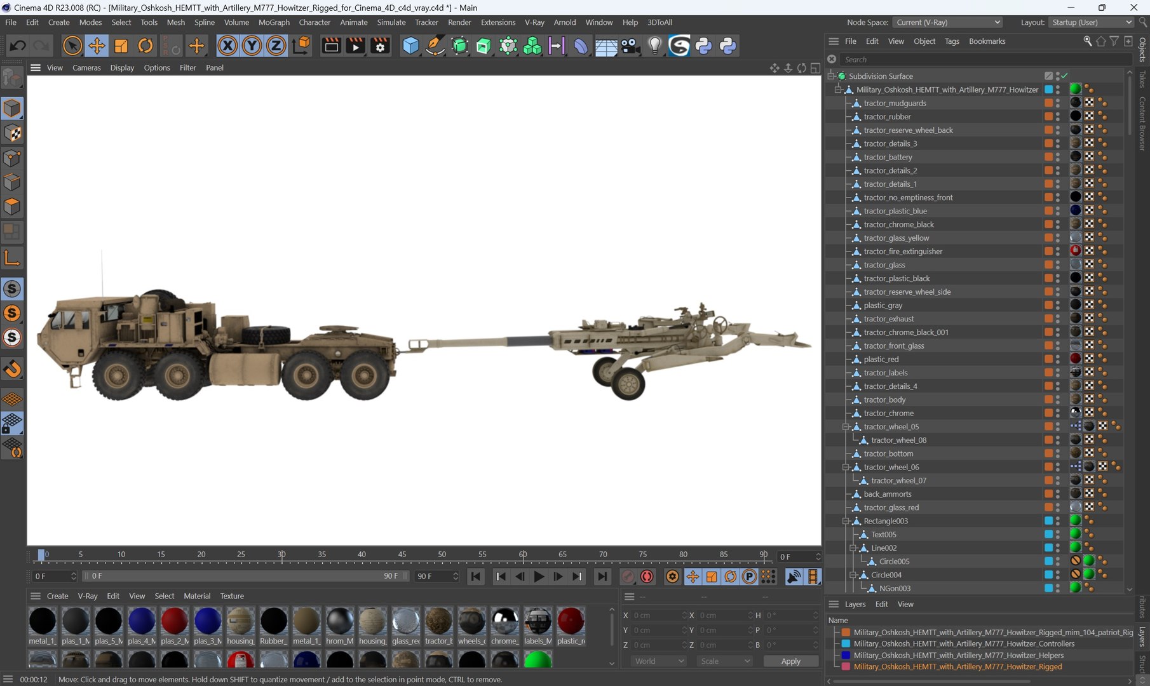Click Render View clapperboard icon
This screenshot has width=1150, height=686.
[331, 46]
